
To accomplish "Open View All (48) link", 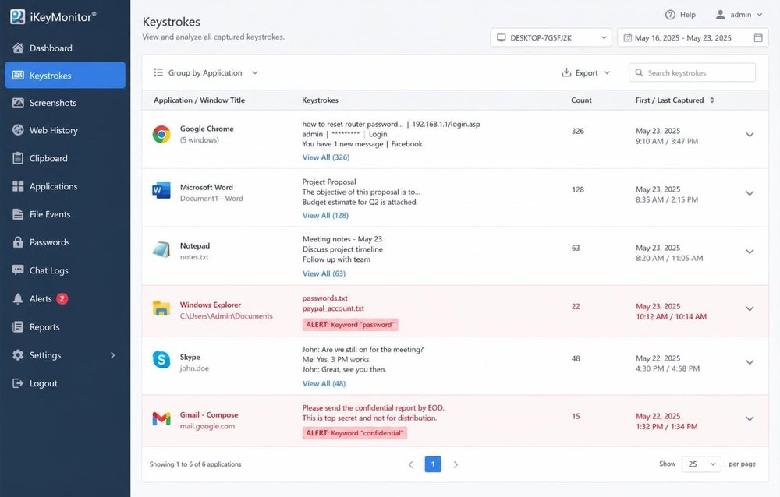I will [x=324, y=384].
